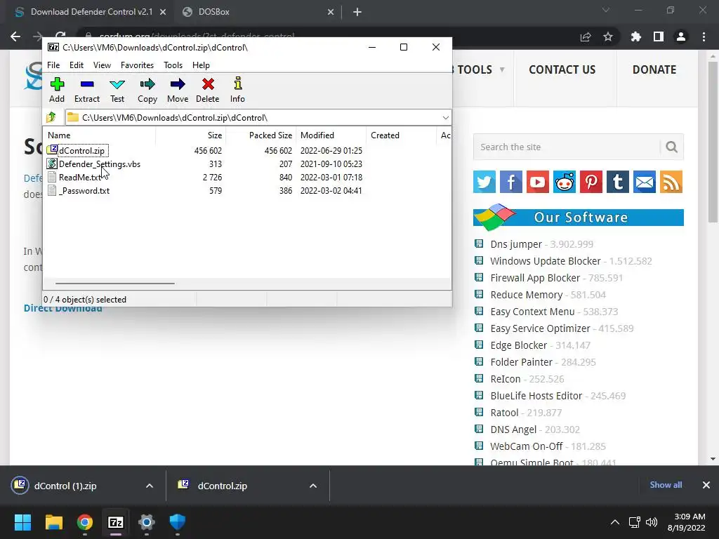Expand options for dControl.zip download
Viewport: 719px width, 539px height.
coord(313,486)
